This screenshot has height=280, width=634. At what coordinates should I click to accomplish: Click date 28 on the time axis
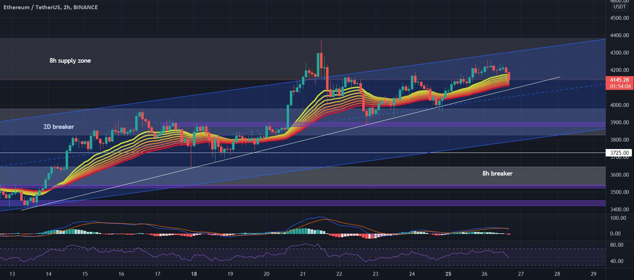click(x=557, y=274)
